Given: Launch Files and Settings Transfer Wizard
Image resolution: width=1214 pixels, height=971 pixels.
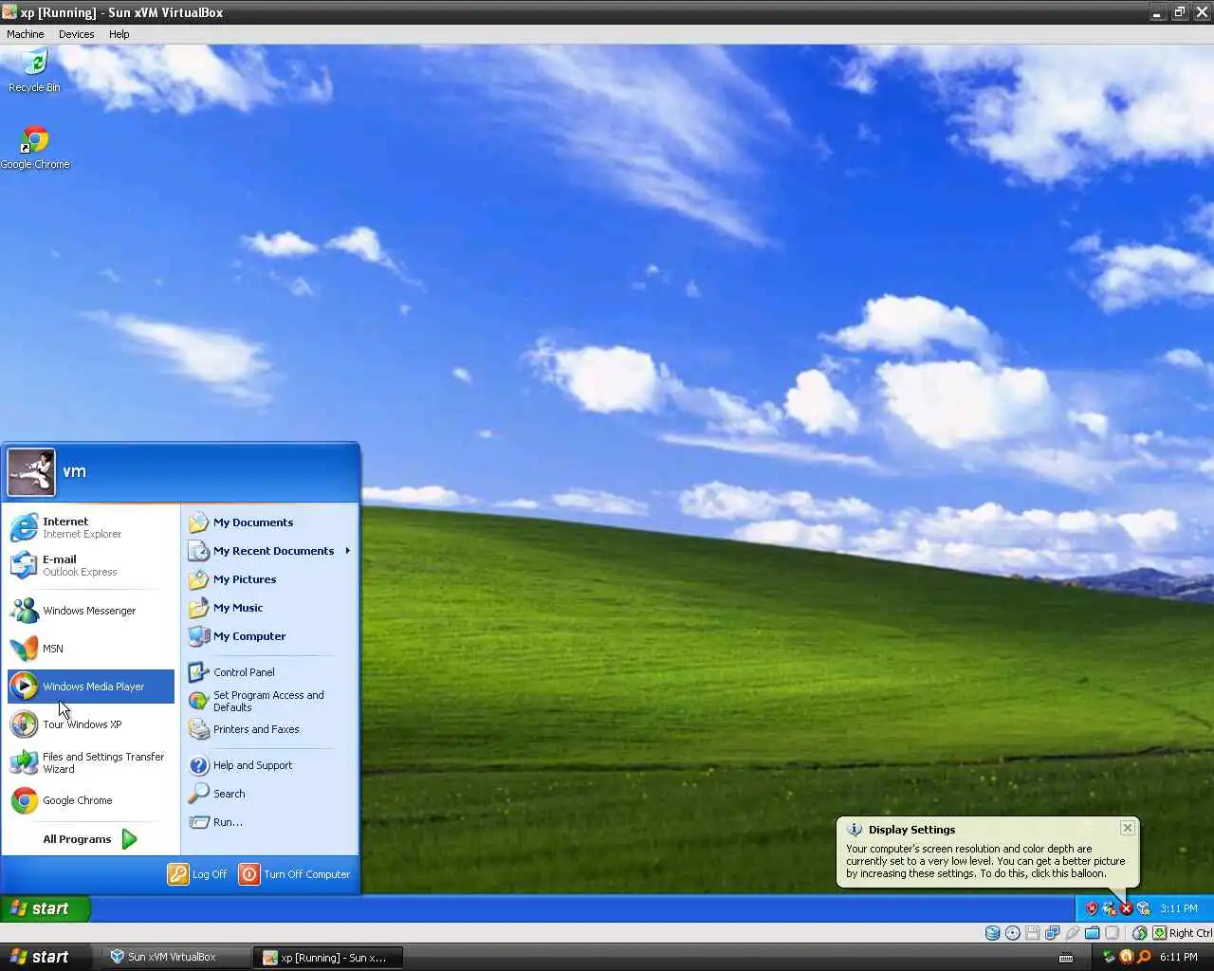Looking at the screenshot, I should (91, 762).
